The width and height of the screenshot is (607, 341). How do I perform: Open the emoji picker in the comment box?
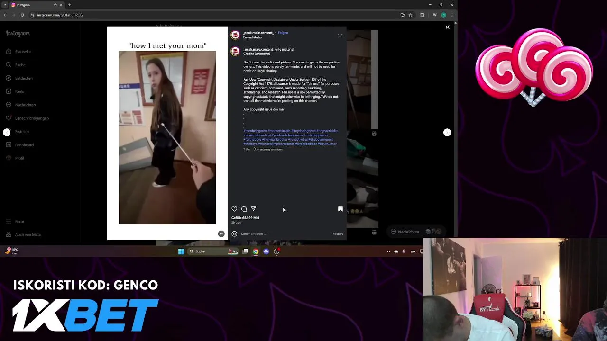point(234,233)
